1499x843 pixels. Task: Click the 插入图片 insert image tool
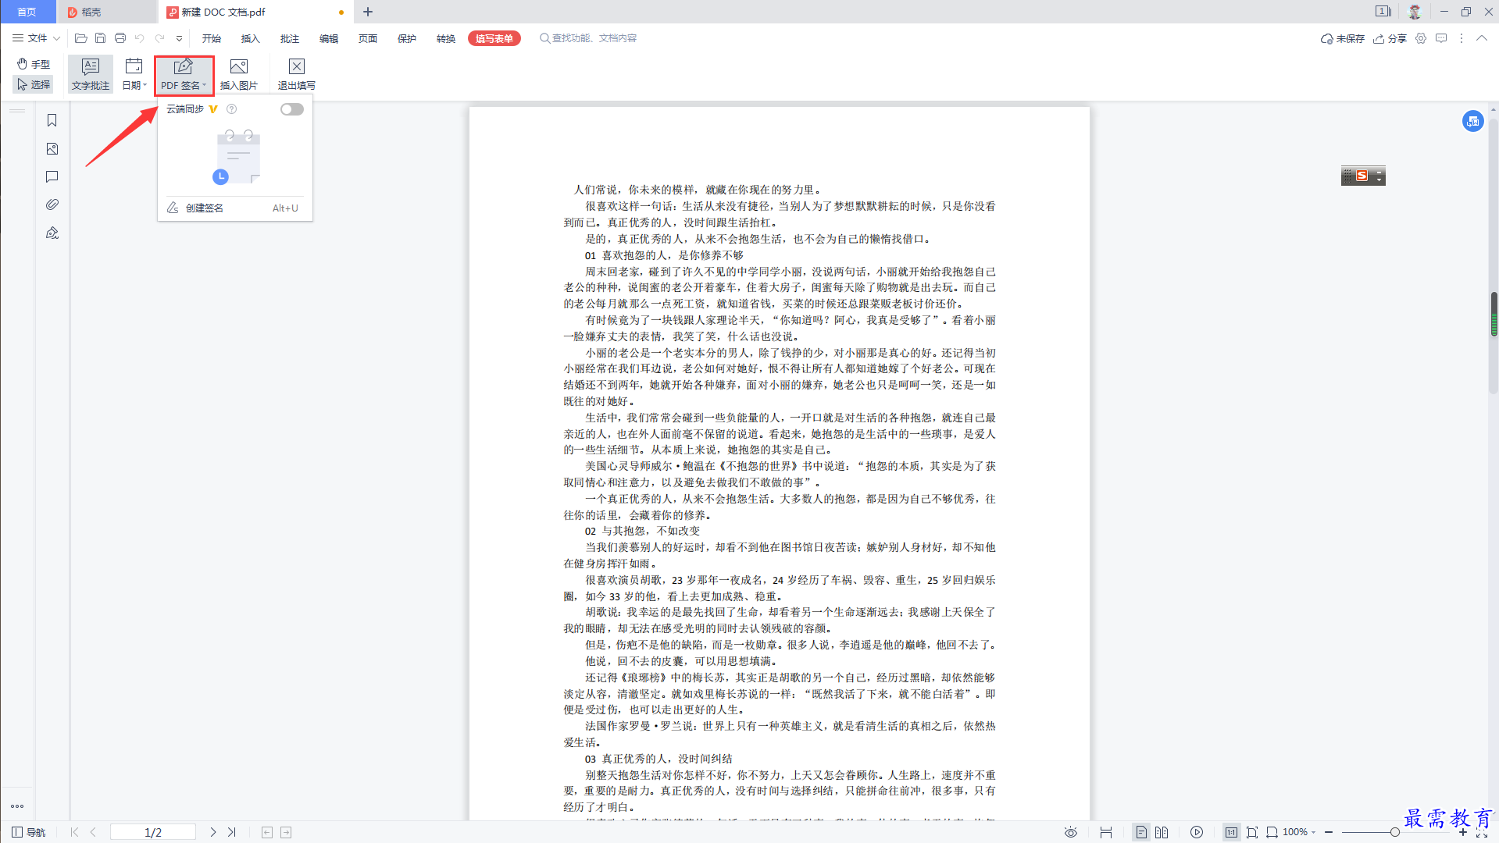239,75
